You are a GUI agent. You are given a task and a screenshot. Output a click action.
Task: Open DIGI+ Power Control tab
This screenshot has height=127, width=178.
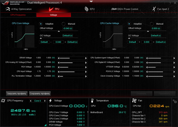[125, 9]
